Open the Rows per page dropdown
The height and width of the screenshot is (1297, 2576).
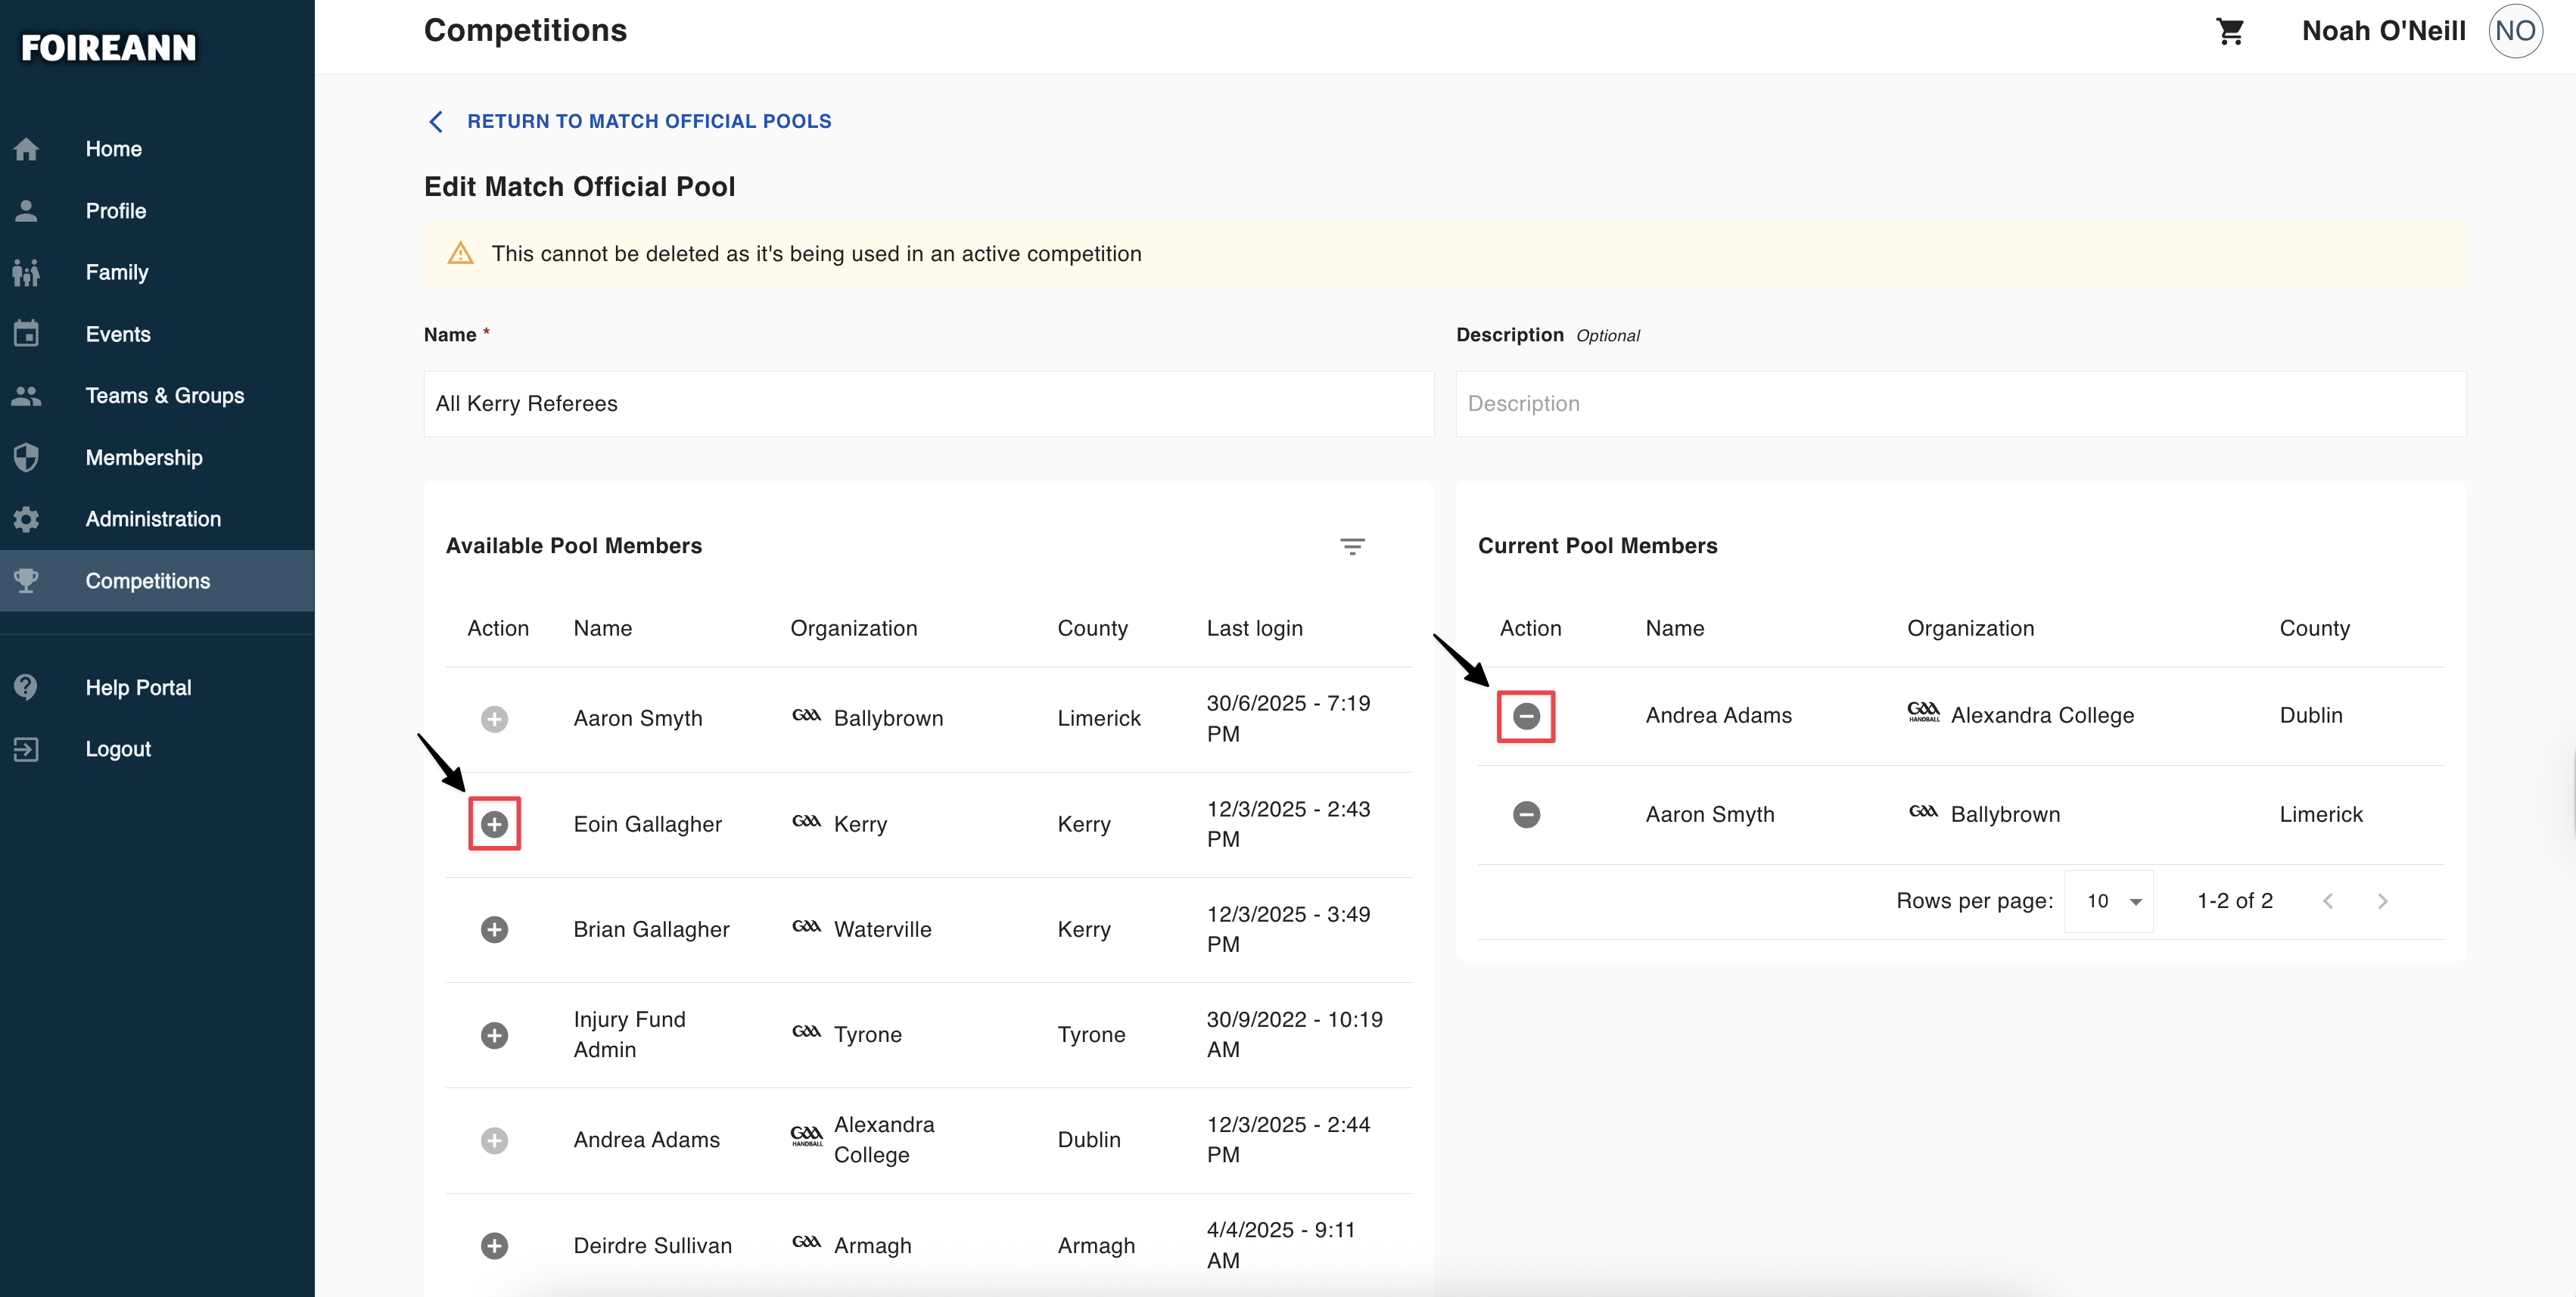[x=2109, y=901]
